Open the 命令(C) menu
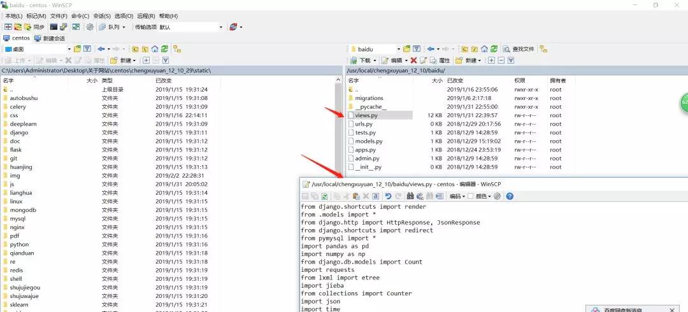688x312 pixels. pos(80,16)
